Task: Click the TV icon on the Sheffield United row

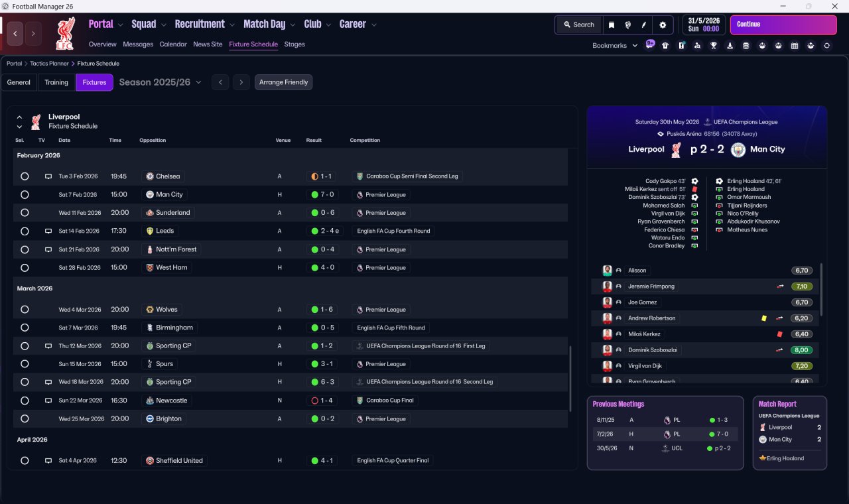Action: tap(48, 460)
